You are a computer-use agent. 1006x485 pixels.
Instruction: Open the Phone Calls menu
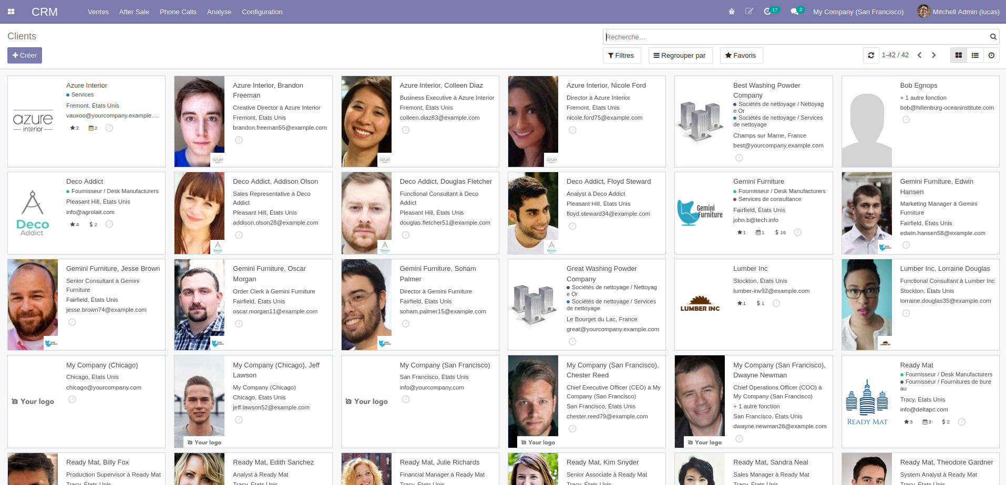(x=178, y=12)
